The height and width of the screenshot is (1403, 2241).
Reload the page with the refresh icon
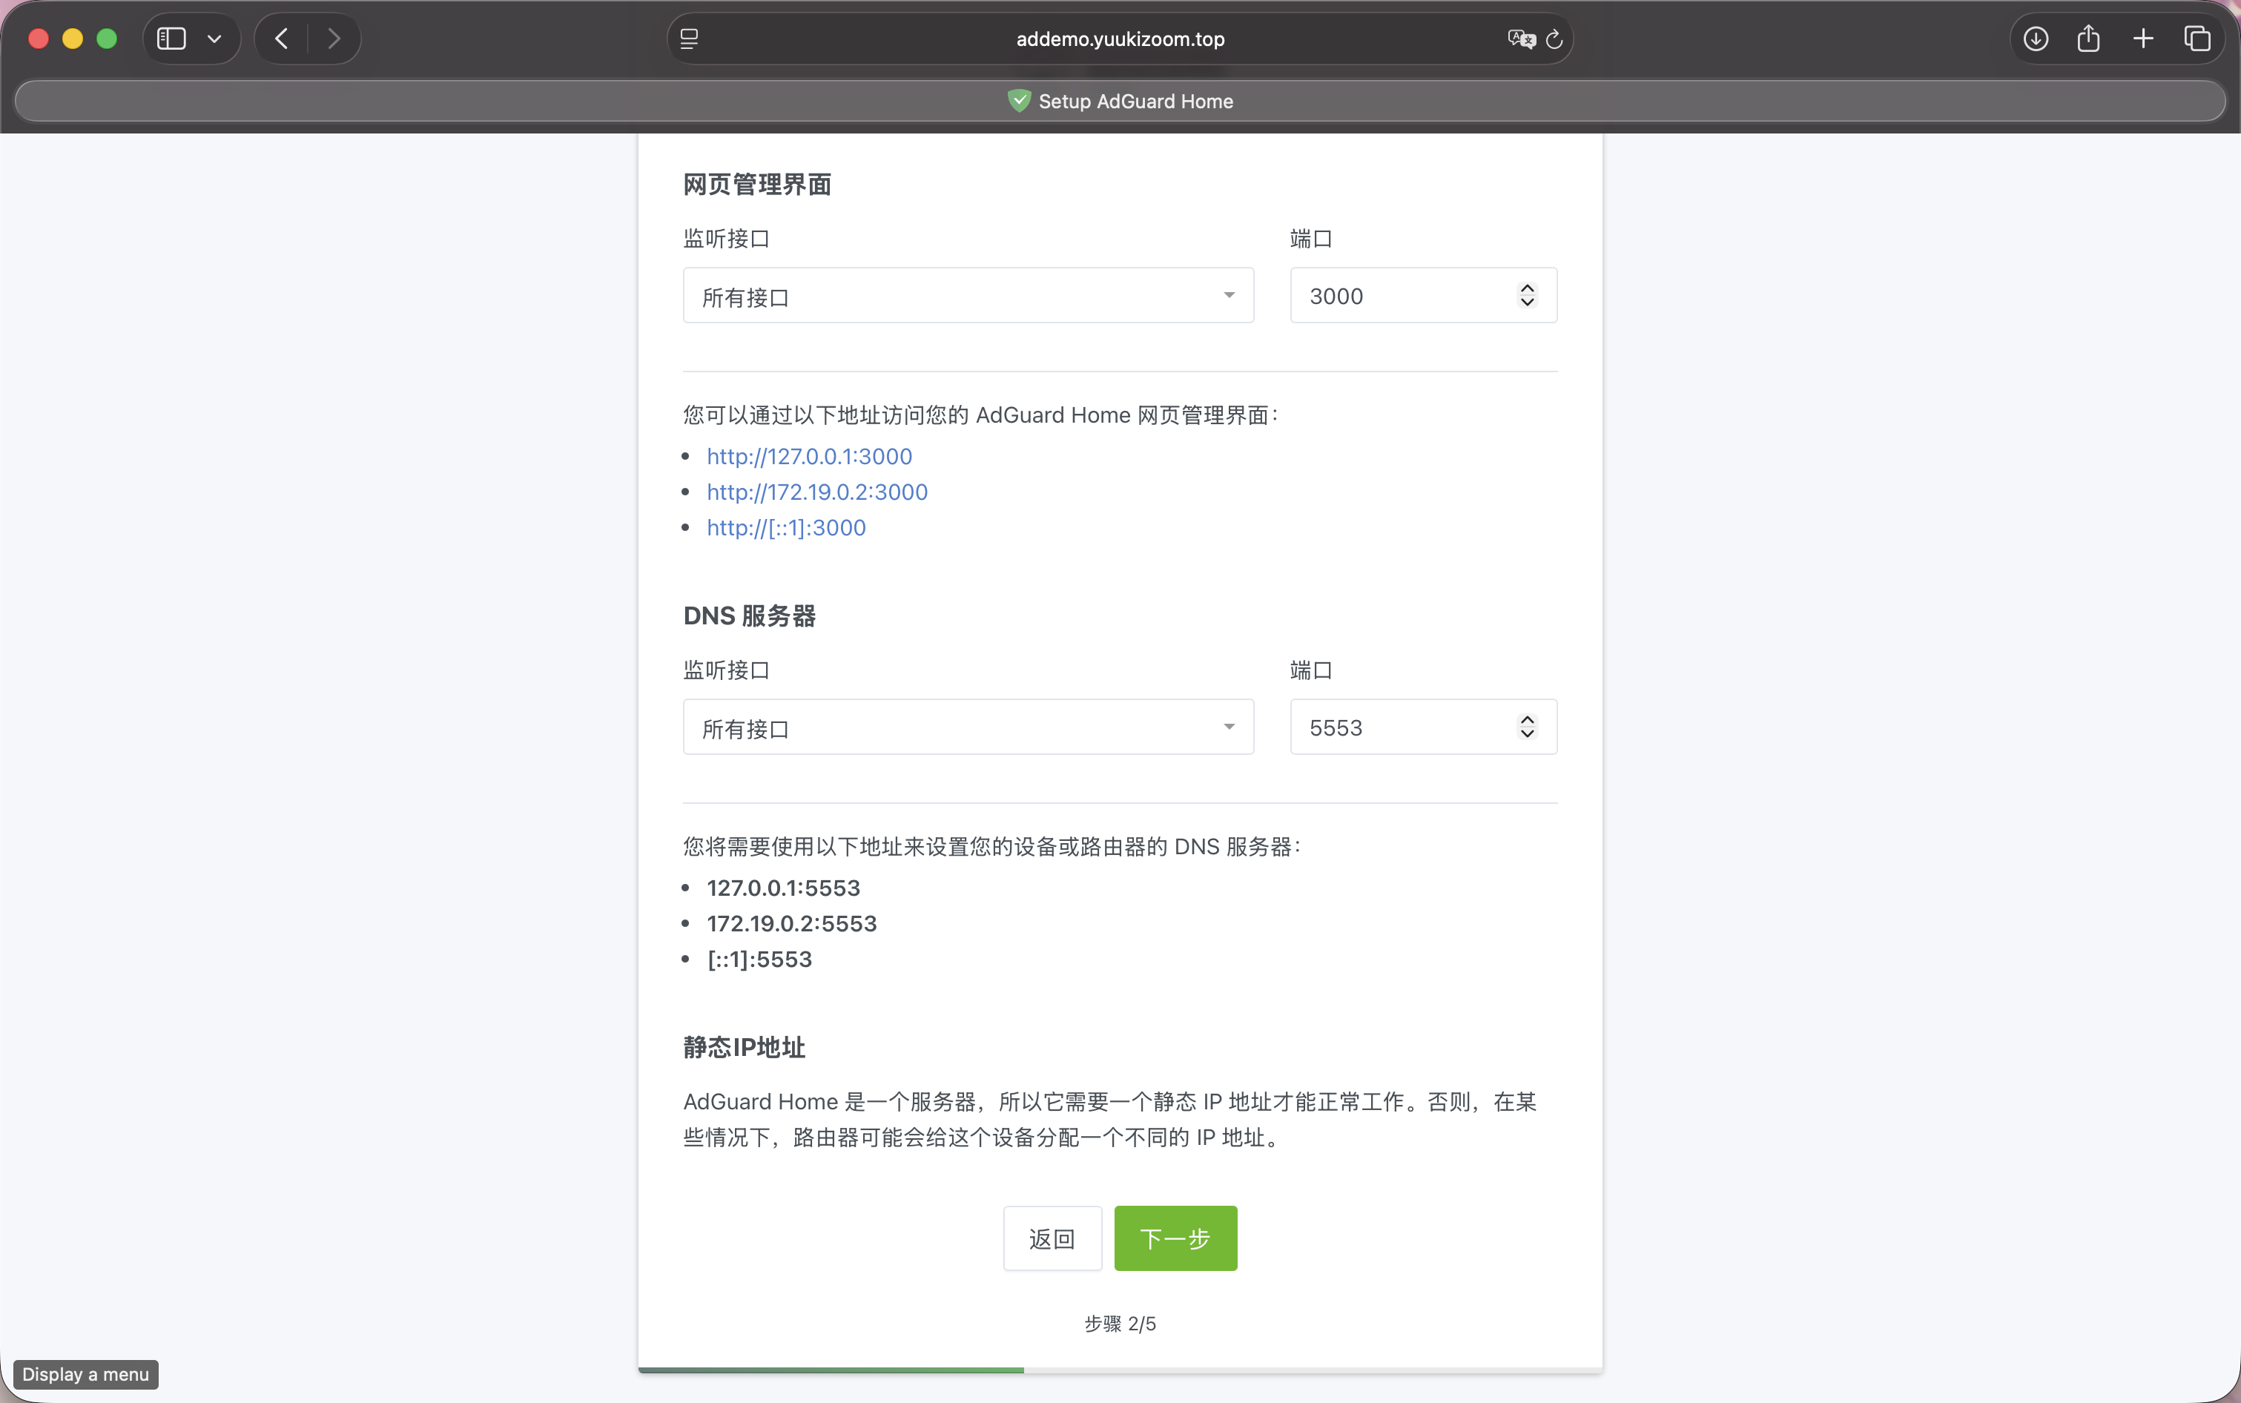tap(1554, 39)
